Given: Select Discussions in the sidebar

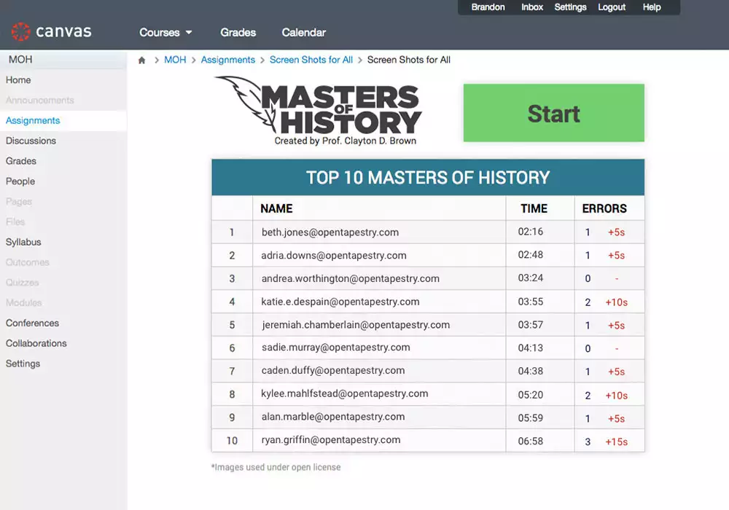Looking at the screenshot, I should coord(31,141).
